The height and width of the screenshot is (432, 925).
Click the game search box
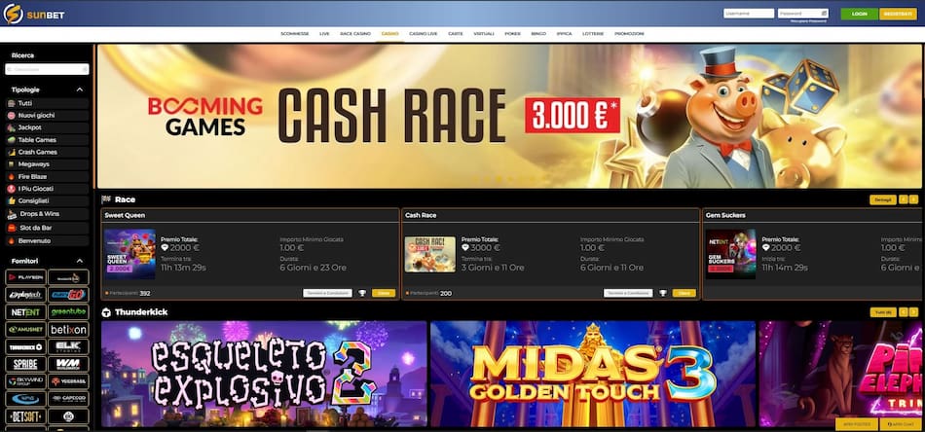click(x=47, y=69)
